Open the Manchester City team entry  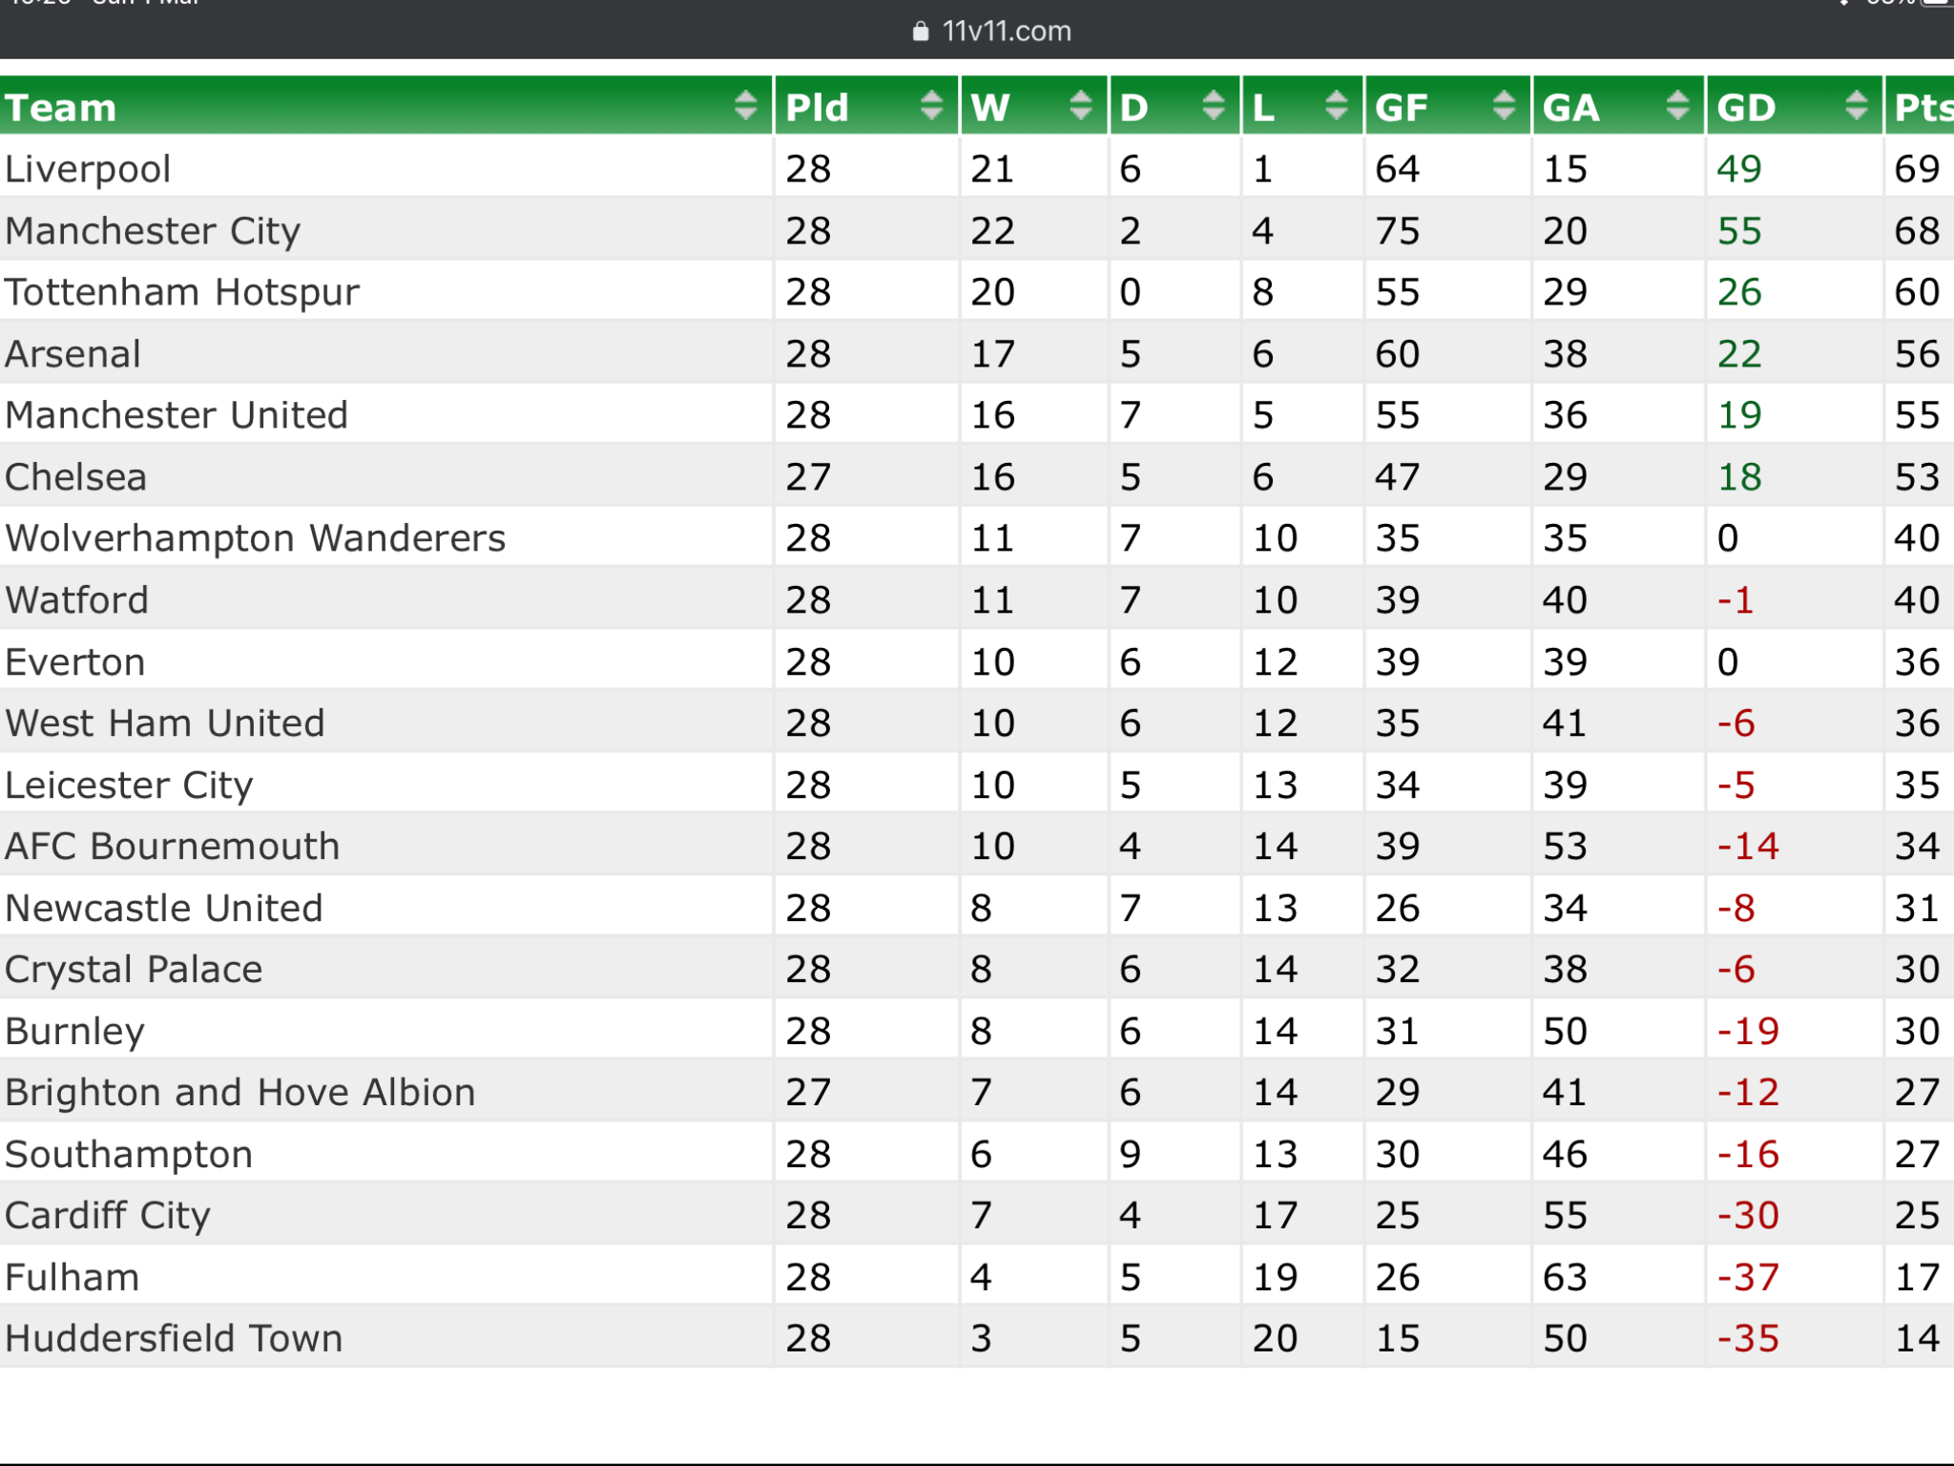click(153, 231)
